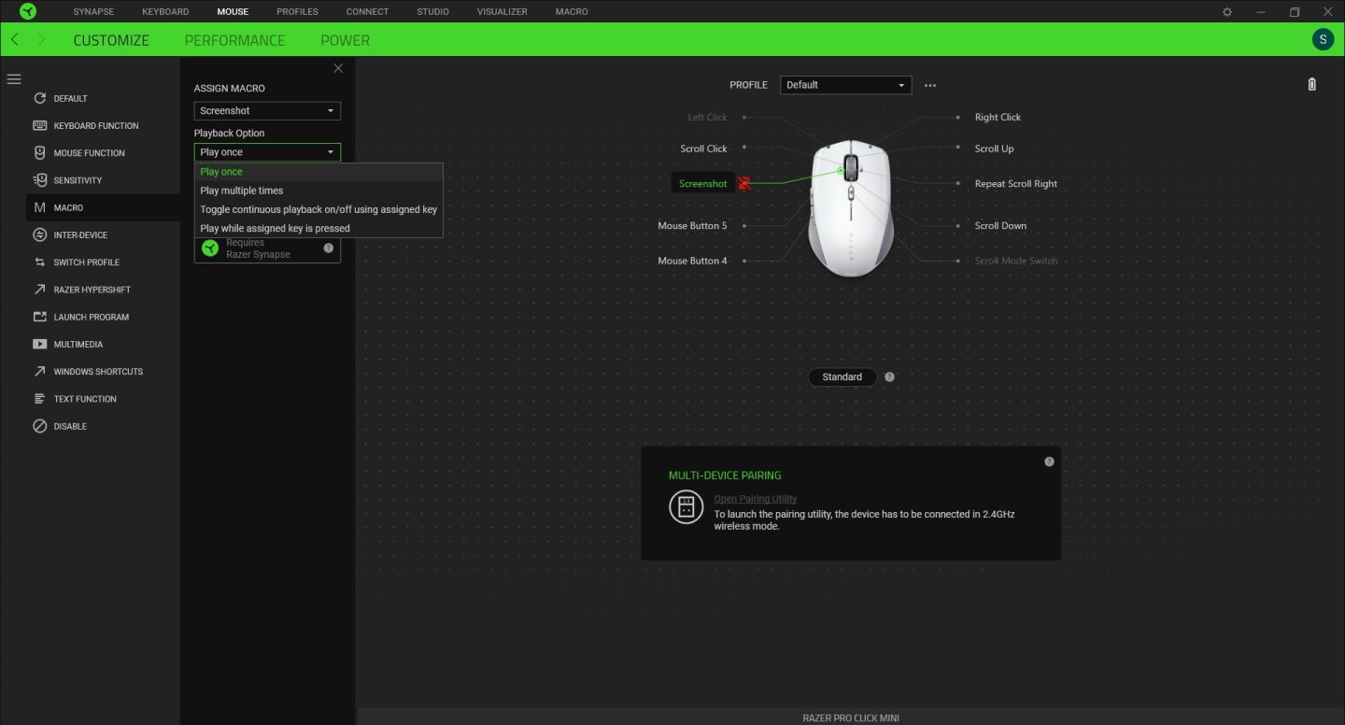Choose the Multimedia assignment option
The height and width of the screenshot is (725, 1345).
(x=79, y=344)
